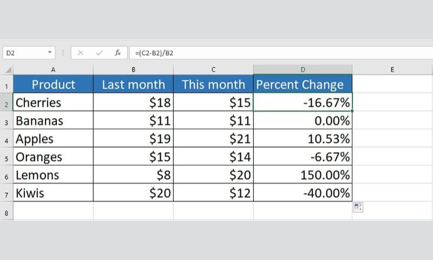Select Bananas this month $11 cell
The width and height of the screenshot is (433, 260).
pos(213,120)
